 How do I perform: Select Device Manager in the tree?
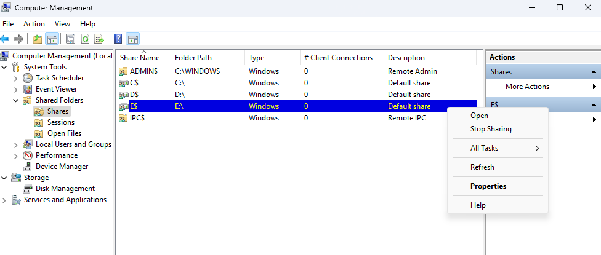click(62, 167)
